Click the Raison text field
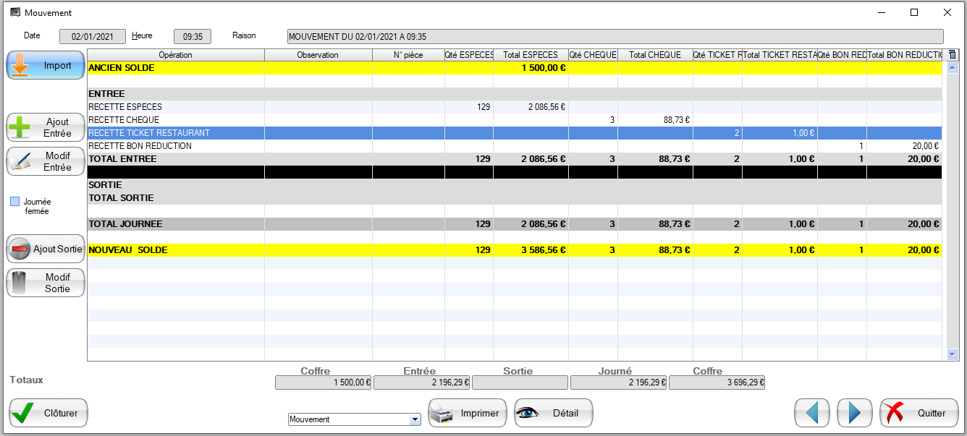This screenshot has height=436, width=967. pos(615,36)
